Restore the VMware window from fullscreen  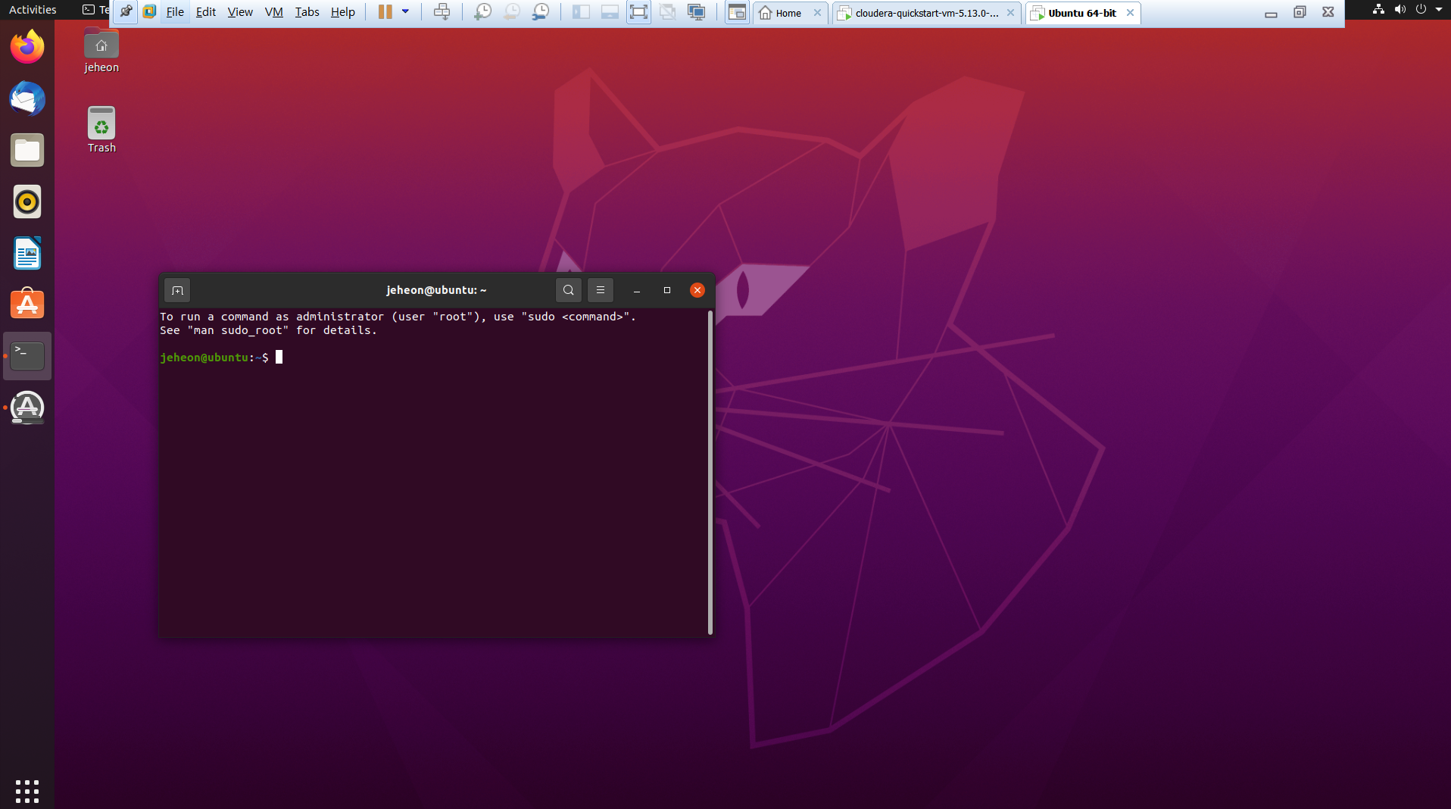(x=1300, y=12)
